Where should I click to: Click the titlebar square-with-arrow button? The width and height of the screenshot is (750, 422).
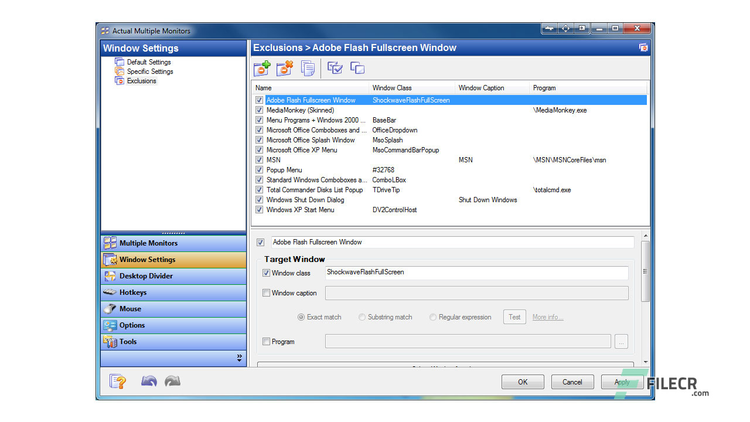tap(582, 28)
